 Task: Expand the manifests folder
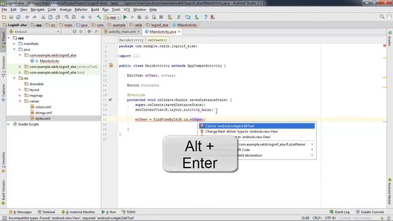[x=14, y=44]
